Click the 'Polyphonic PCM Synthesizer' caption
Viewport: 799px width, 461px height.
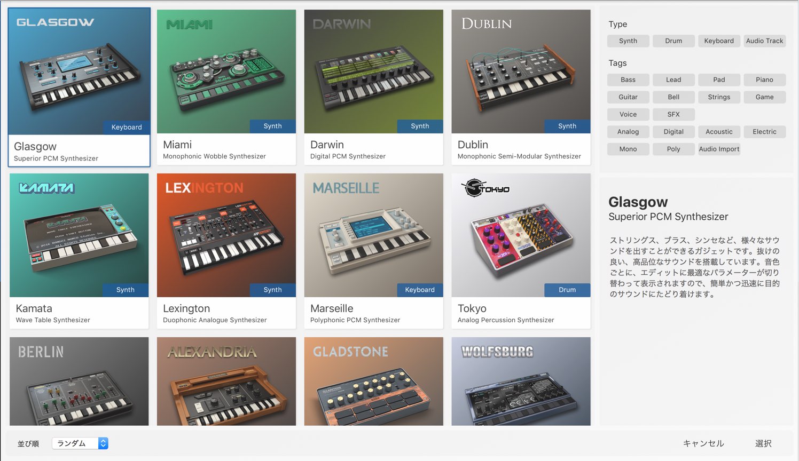[x=355, y=320]
